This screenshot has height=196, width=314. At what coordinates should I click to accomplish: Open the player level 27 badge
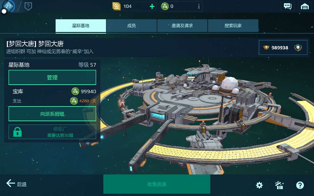(8, 7)
